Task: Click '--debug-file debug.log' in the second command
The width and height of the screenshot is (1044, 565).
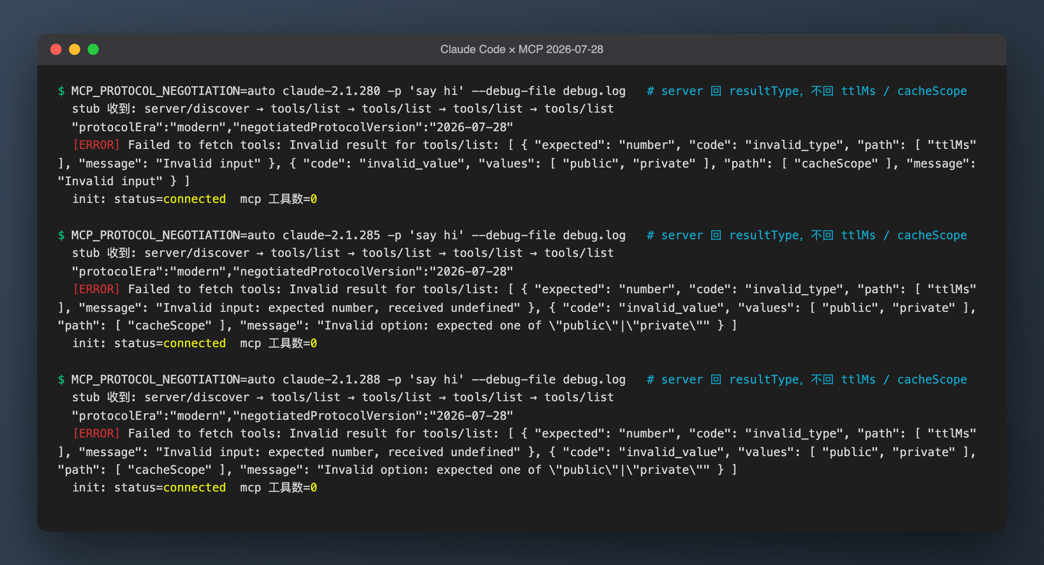Action: point(549,235)
